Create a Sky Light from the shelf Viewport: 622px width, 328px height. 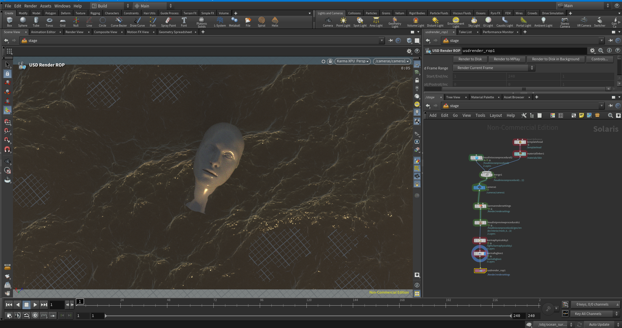click(x=474, y=22)
